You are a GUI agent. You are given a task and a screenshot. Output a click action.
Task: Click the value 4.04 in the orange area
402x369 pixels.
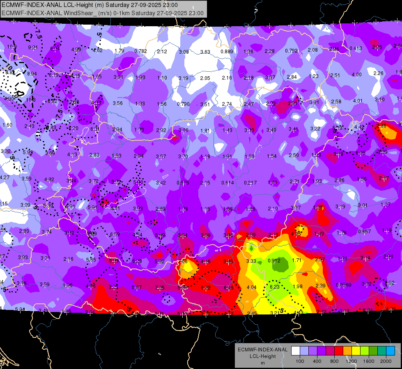(x=251, y=287)
